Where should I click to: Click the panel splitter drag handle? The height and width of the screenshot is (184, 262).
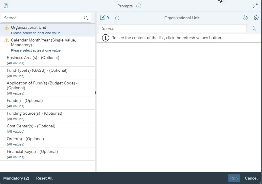(96, 92)
